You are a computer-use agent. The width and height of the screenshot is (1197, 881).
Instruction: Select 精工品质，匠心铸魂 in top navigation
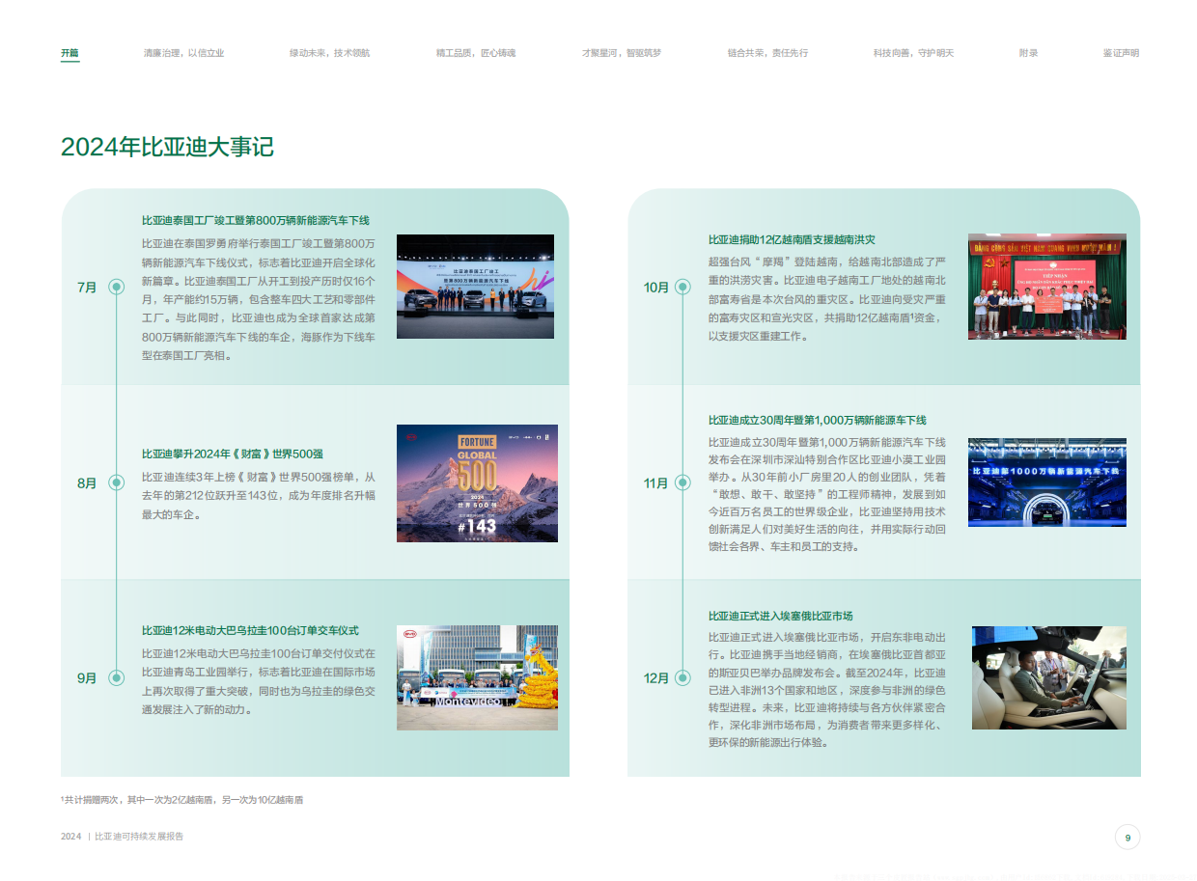point(476,53)
